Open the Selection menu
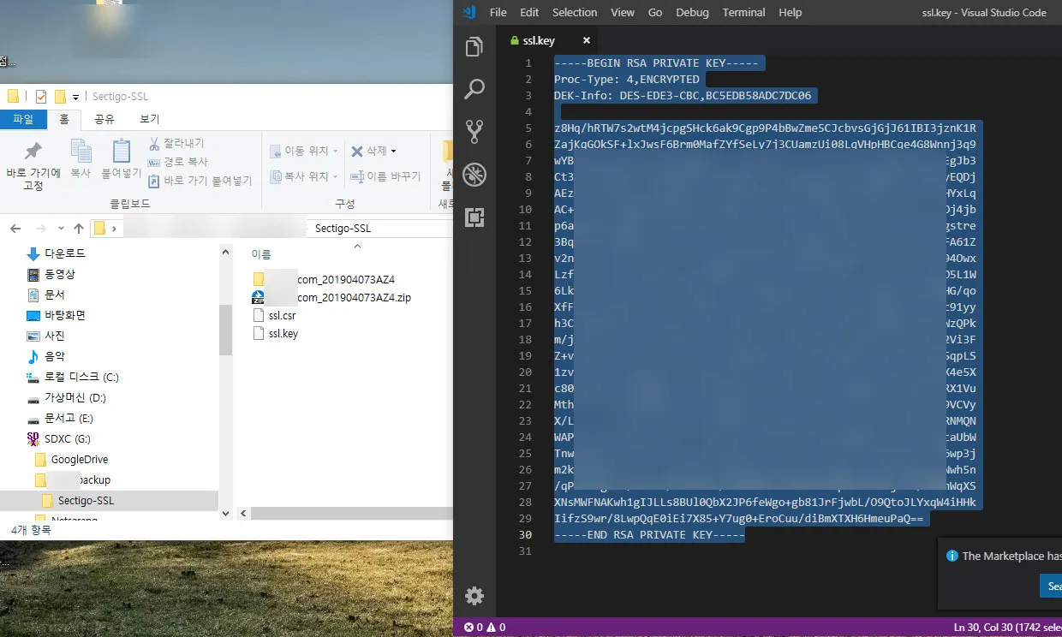The image size is (1062, 637). pyautogui.click(x=575, y=12)
